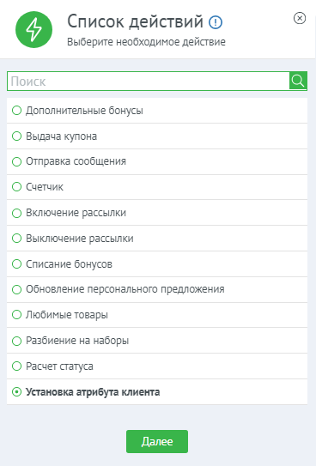The height and width of the screenshot is (466, 316).
Task: Select Любимые товары radio button
Action: click(16, 315)
